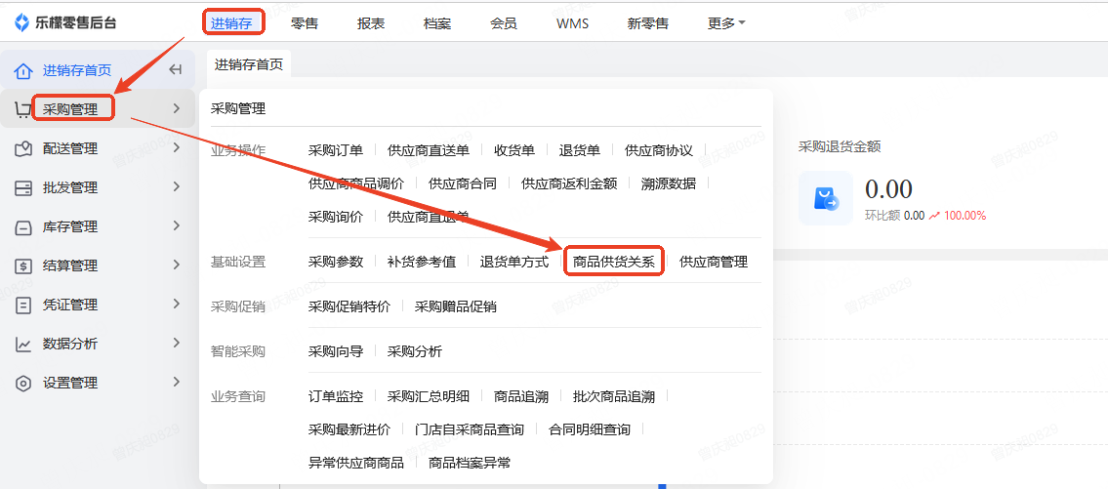
Task: Click the 采购退货金额 blue bag icon
Action: [825, 198]
